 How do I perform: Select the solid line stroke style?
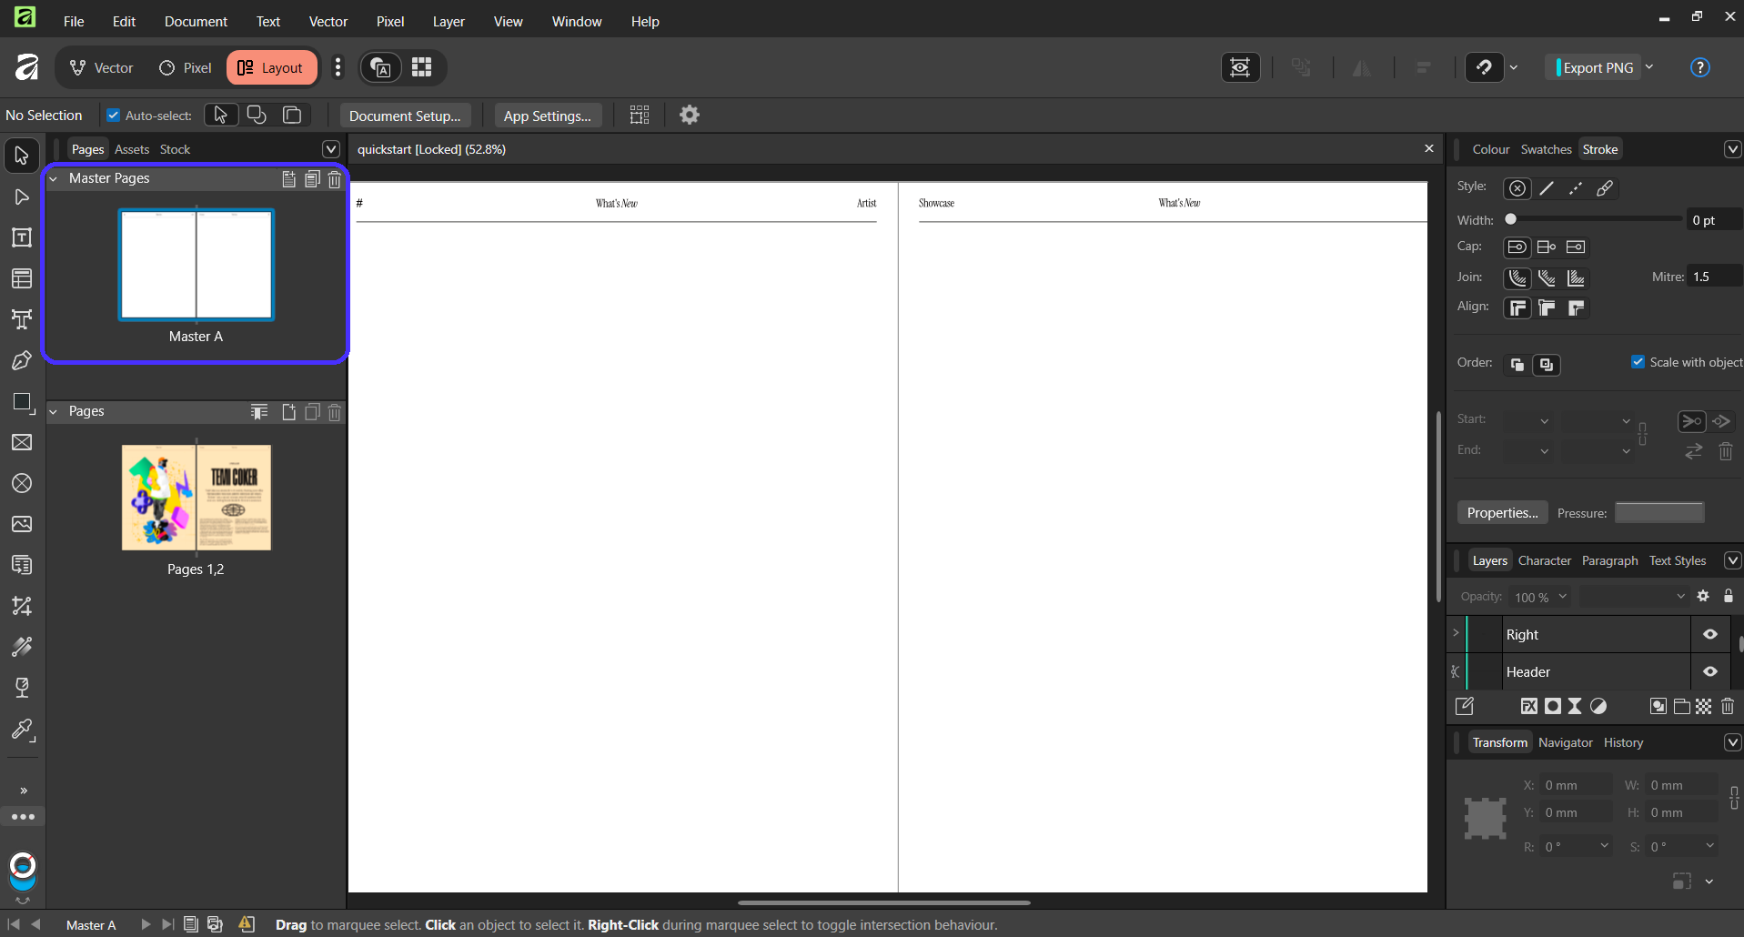[x=1547, y=188]
